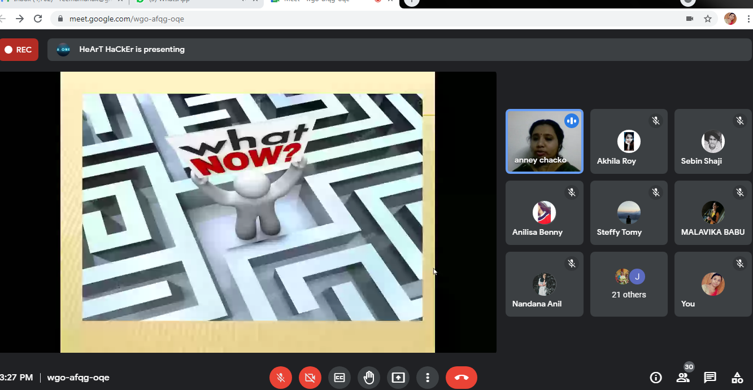Turn on the camera in the call controls
This screenshot has width=753, height=390.
click(x=310, y=378)
